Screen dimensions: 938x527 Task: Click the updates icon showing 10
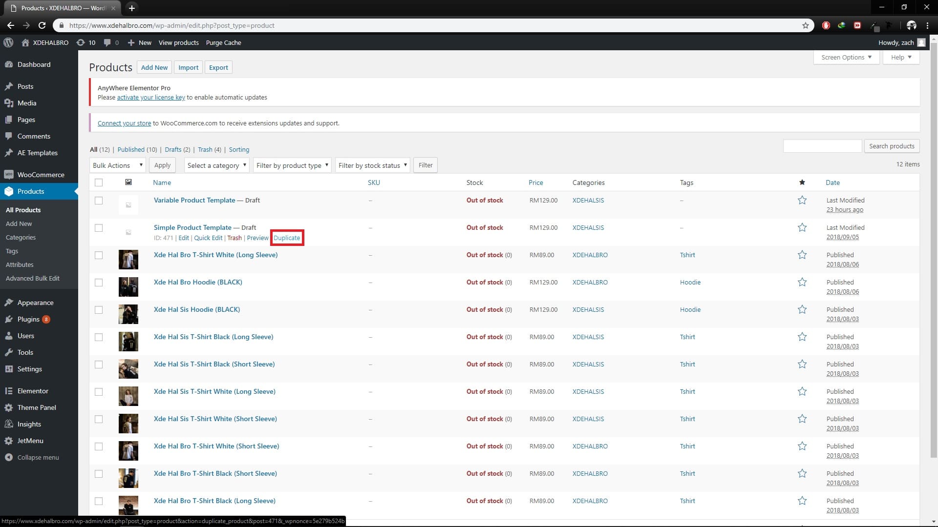tap(86, 42)
